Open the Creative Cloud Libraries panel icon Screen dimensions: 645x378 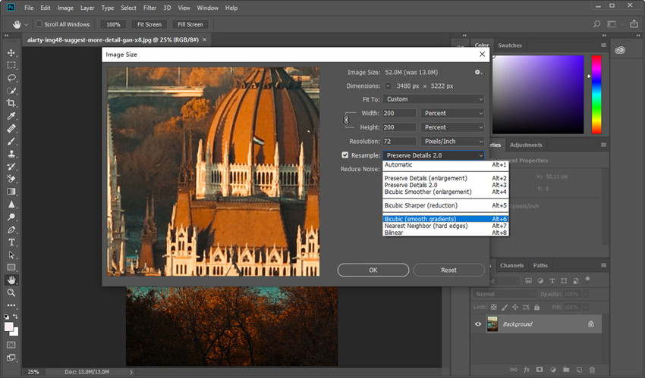620,50
